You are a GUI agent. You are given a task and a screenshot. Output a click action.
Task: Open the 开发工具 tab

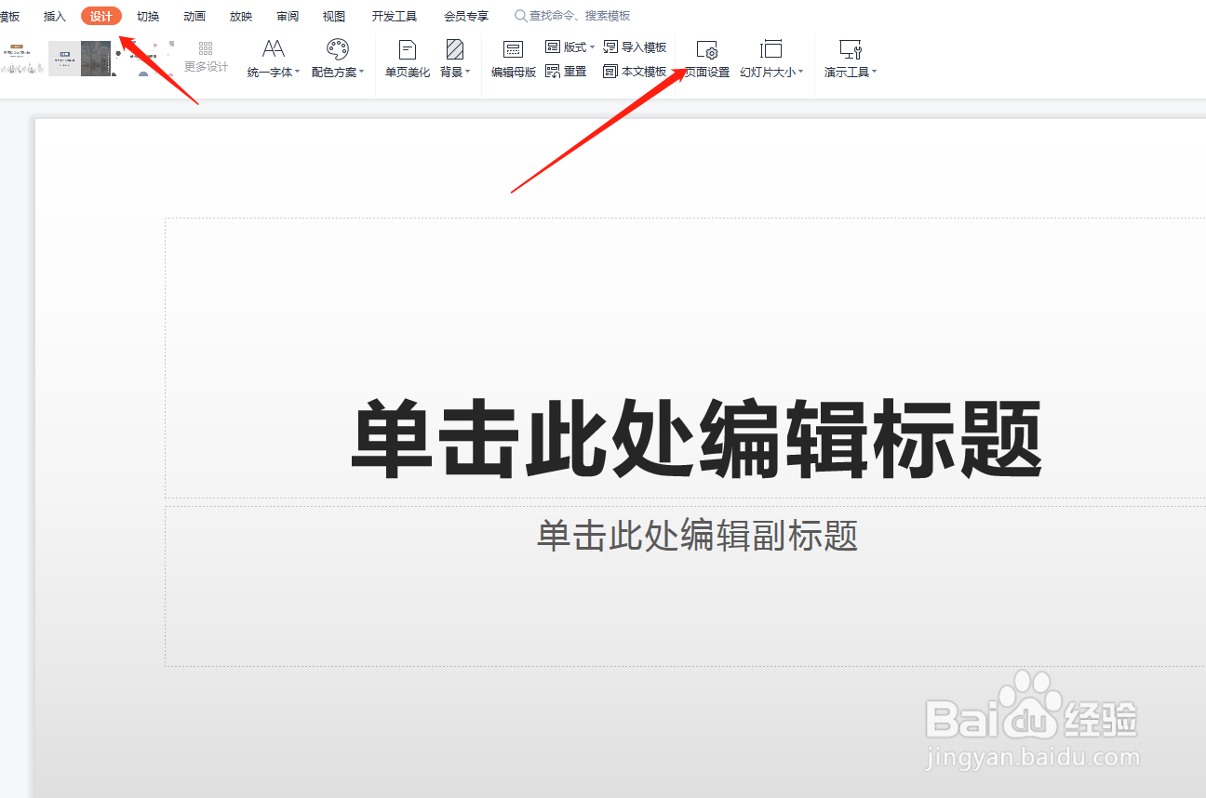click(395, 16)
